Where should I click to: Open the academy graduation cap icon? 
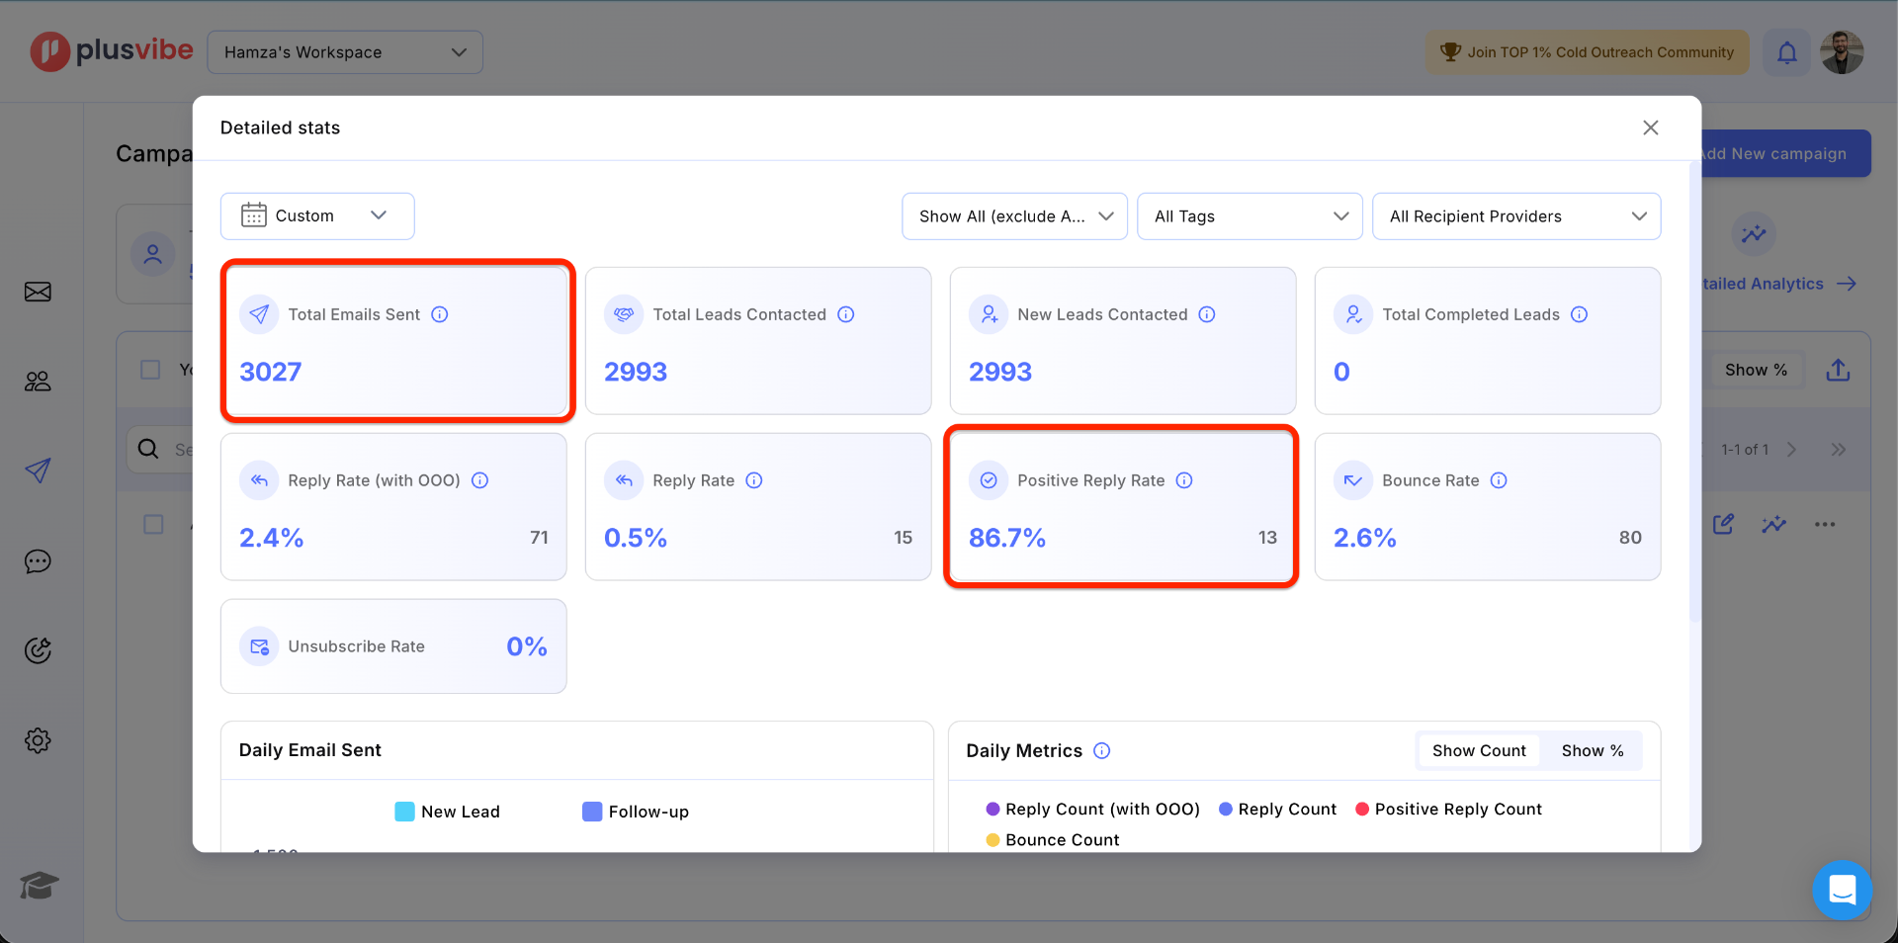(39, 886)
